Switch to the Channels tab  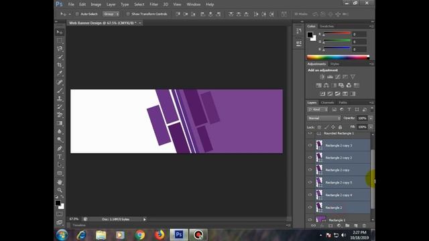328,102
